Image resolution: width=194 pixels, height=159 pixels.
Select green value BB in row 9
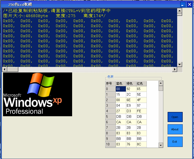tap(131, 139)
